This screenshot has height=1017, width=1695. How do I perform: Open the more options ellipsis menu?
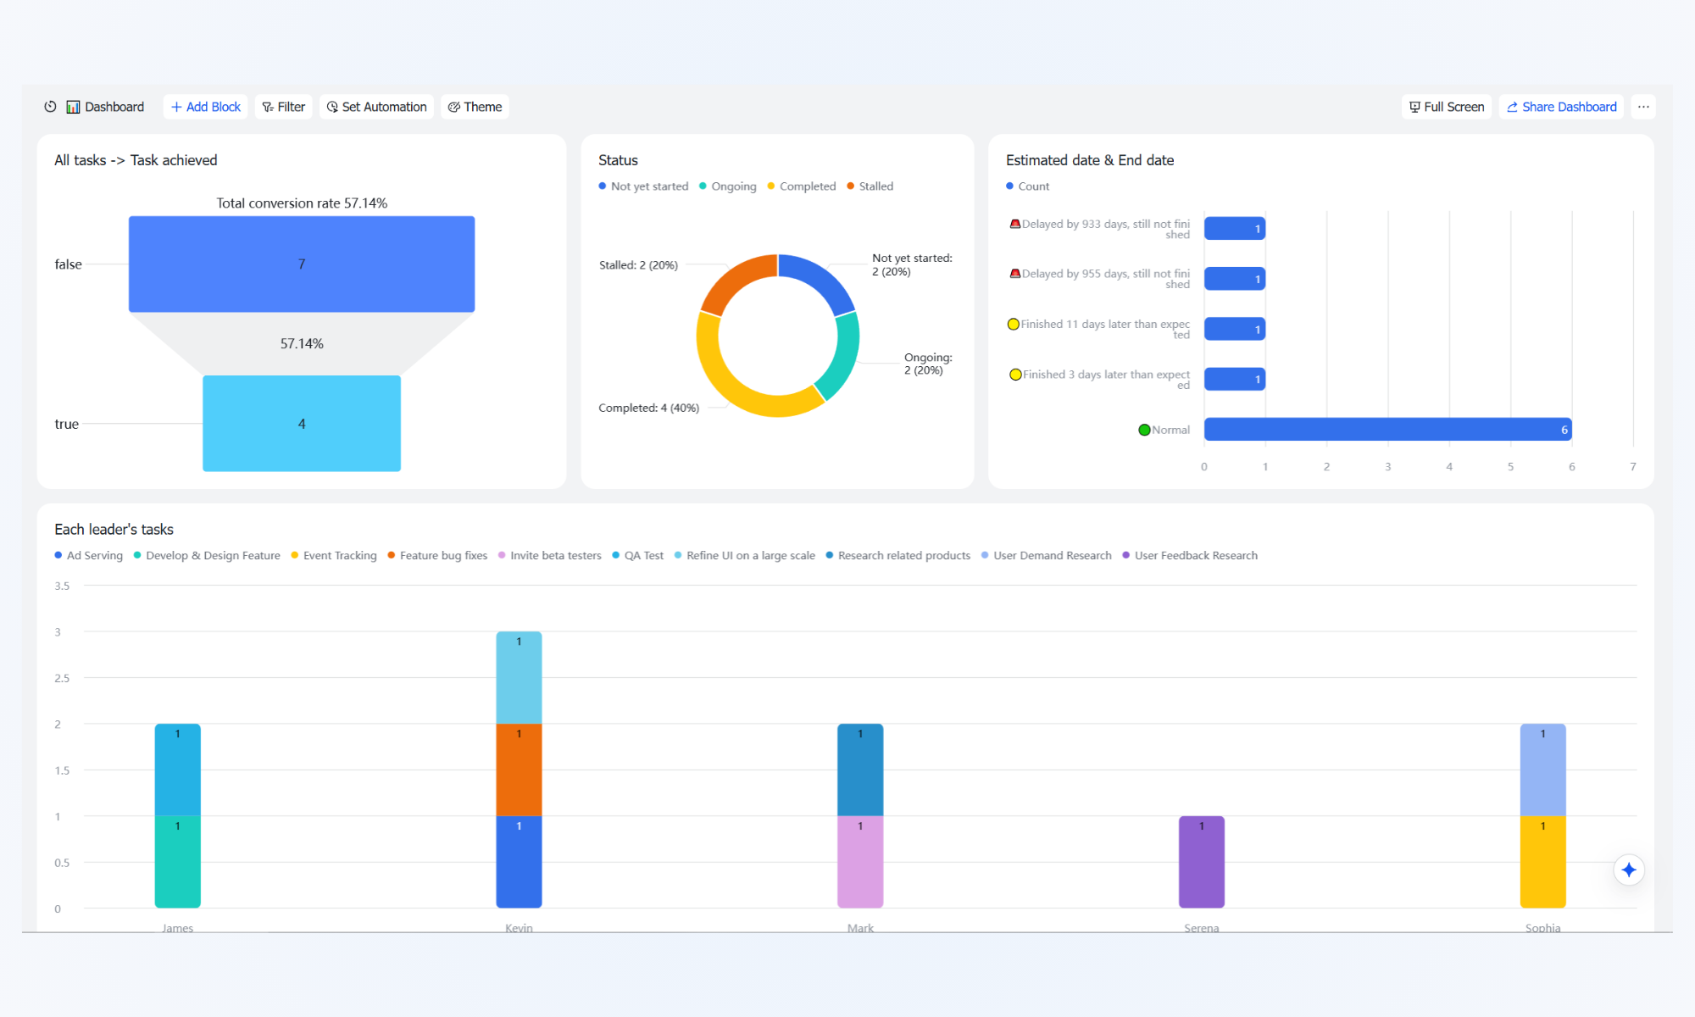tap(1643, 107)
